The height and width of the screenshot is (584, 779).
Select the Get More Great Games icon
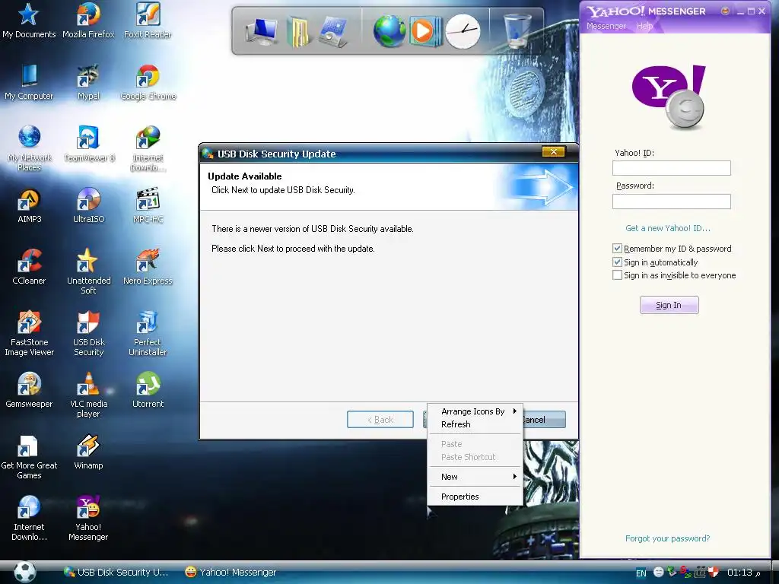29,456
